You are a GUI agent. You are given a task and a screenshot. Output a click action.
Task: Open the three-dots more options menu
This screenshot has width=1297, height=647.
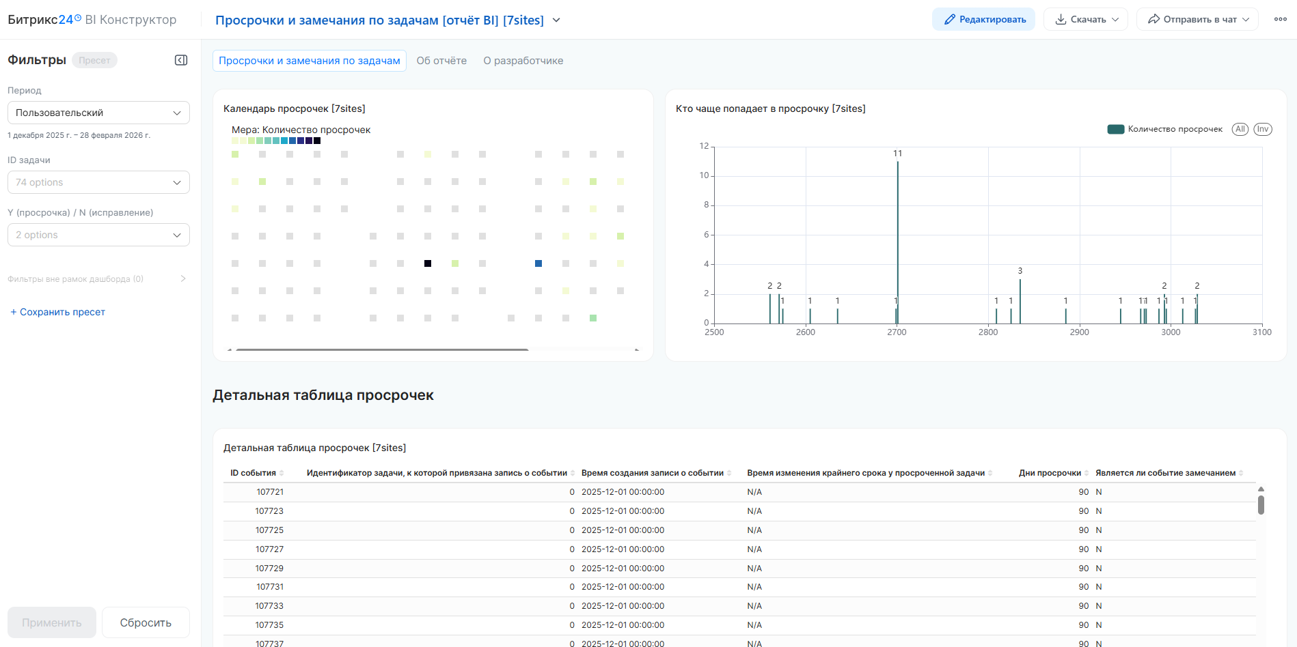click(1281, 19)
